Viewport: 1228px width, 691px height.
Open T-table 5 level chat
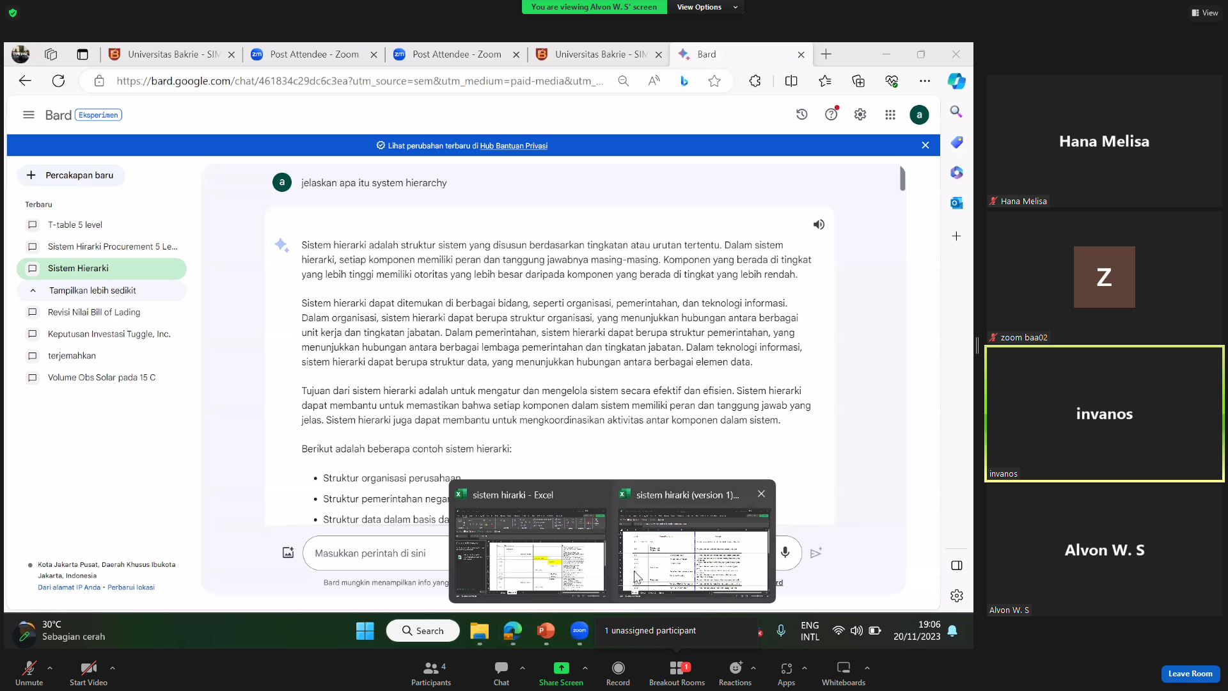102,225
